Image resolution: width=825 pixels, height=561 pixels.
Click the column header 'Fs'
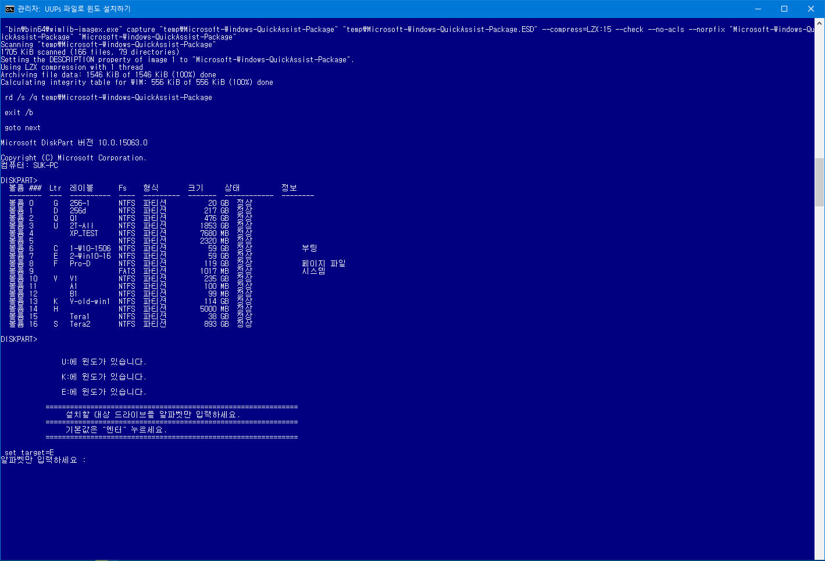pyautogui.click(x=123, y=188)
